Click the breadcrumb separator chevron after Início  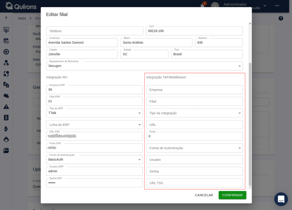point(31,18)
